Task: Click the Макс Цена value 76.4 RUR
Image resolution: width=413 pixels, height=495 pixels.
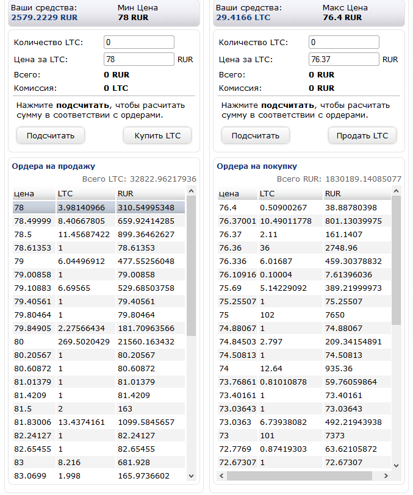Action: coord(342,17)
